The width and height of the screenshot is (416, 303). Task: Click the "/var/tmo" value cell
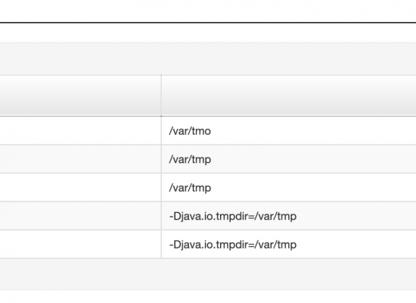[289, 130]
